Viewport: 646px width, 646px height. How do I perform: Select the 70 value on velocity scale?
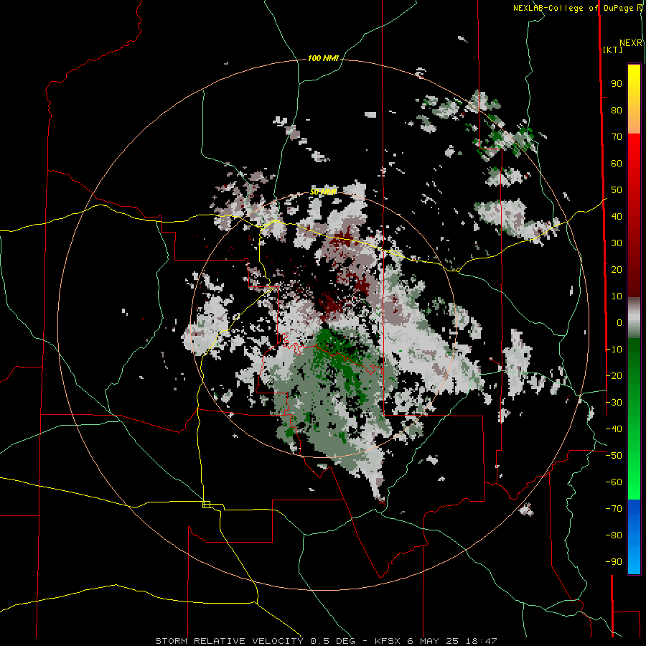pos(617,137)
